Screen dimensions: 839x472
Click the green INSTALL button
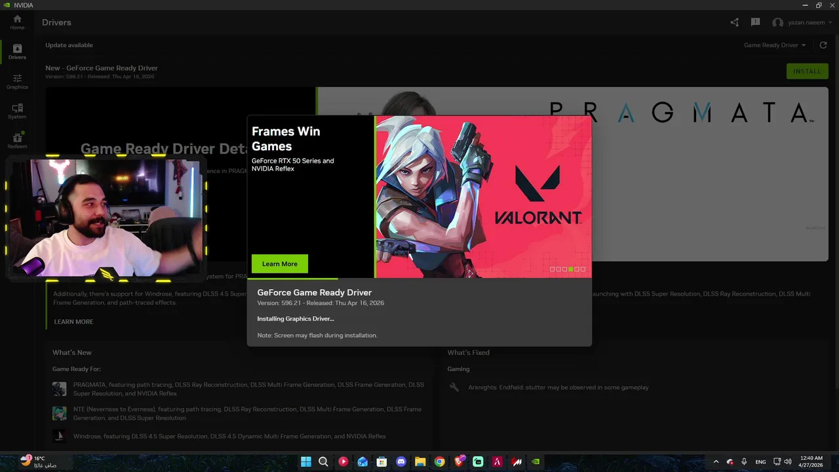point(807,71)
